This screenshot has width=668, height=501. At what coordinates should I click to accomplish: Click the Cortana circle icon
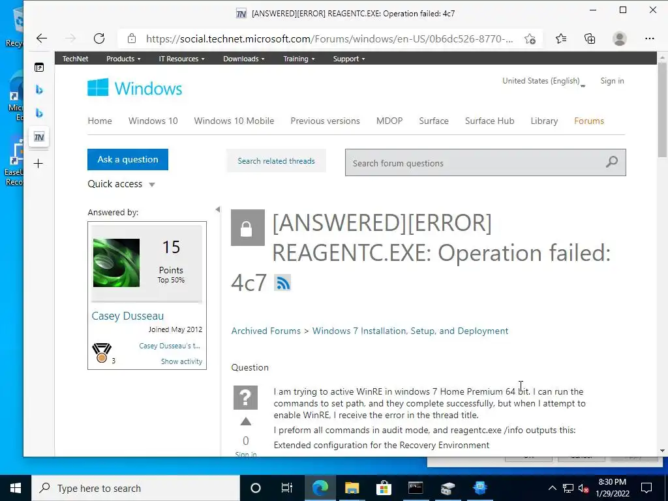pos(256,488)
